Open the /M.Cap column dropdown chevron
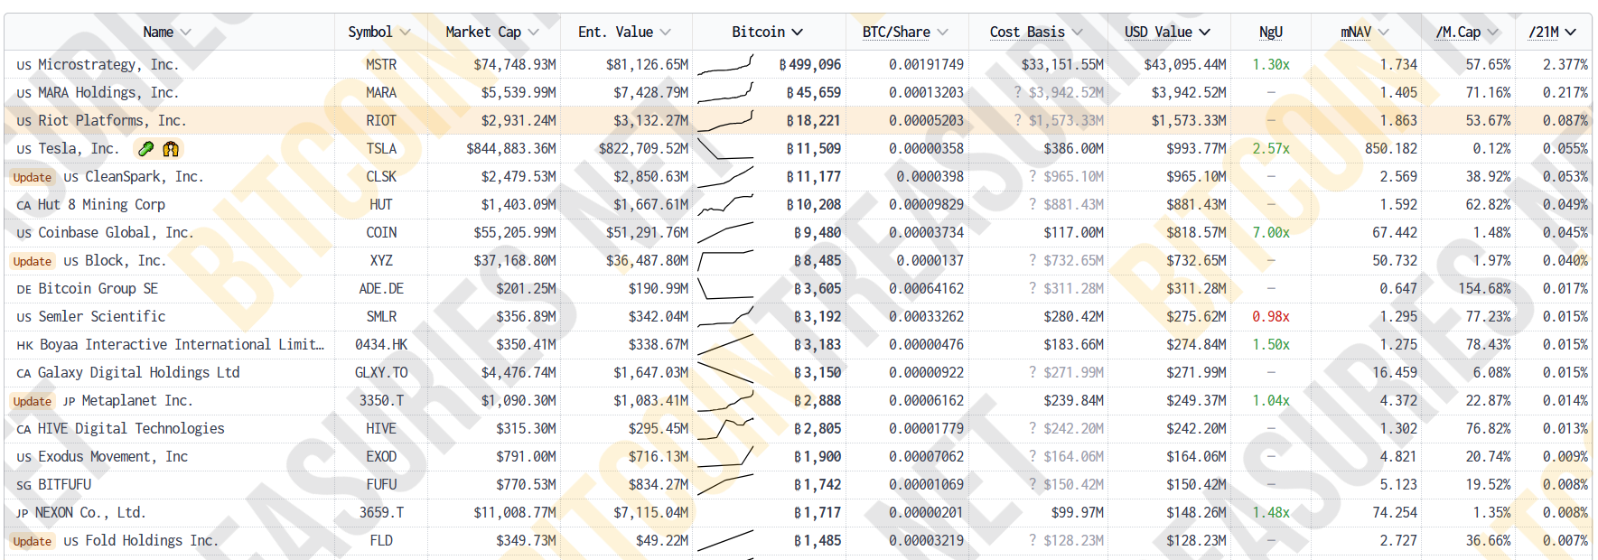The image size is (1598, 560). coord(1492,33)
